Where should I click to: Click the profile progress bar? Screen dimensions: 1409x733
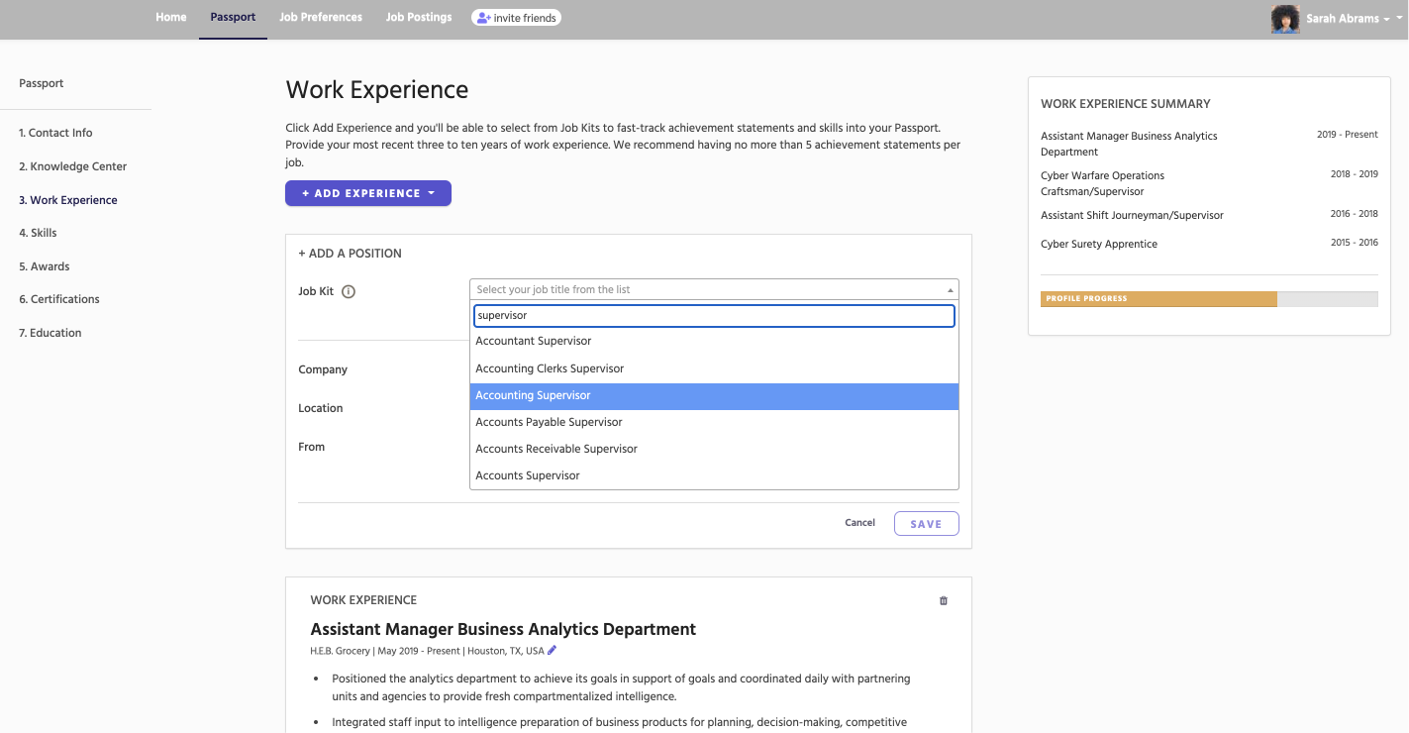[x=1208, y=299]
